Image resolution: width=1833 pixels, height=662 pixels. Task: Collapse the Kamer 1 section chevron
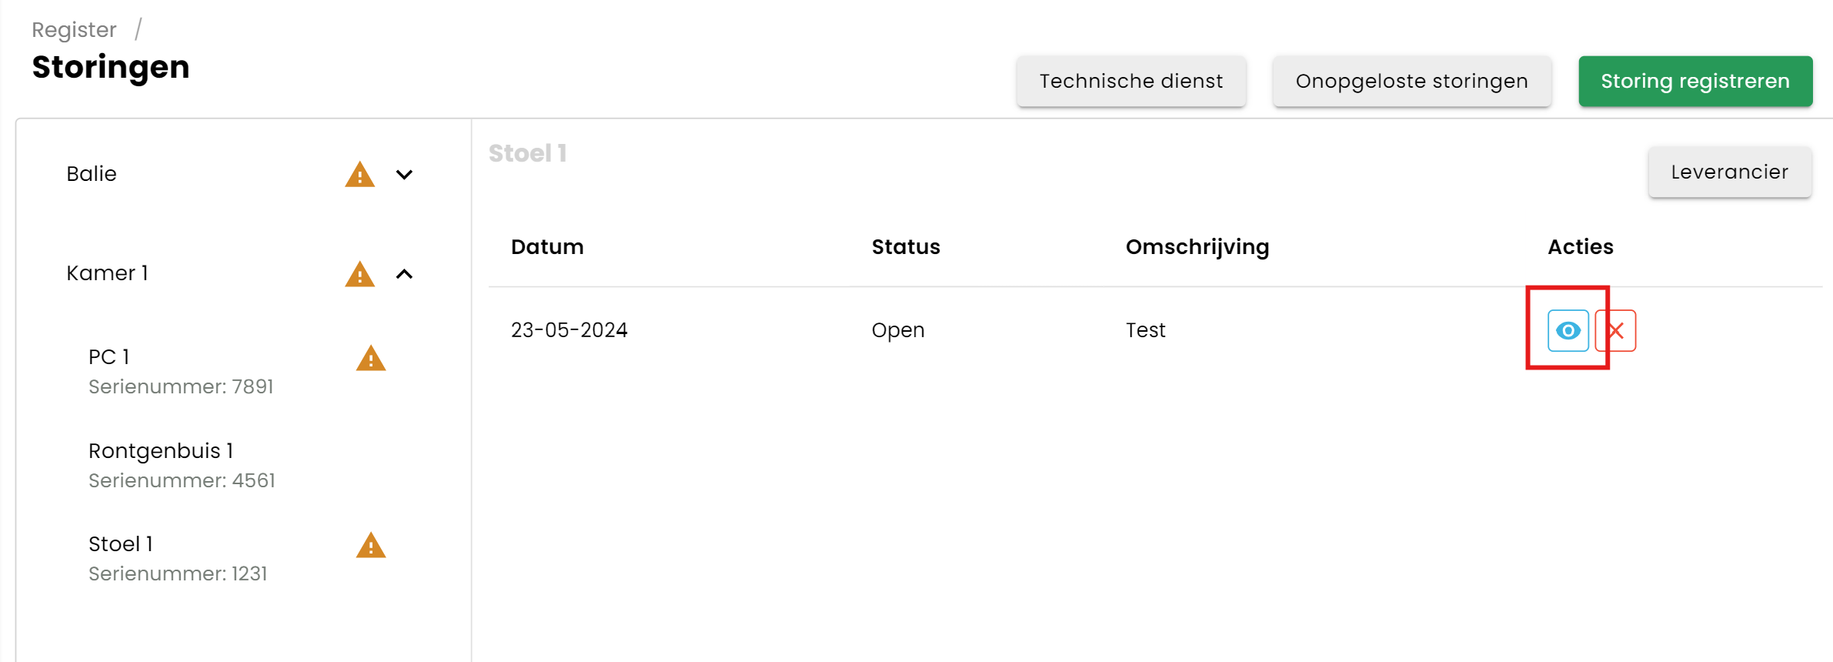click(404, 274)
